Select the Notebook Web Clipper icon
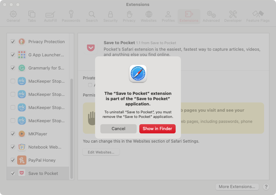 coord(22,147)
